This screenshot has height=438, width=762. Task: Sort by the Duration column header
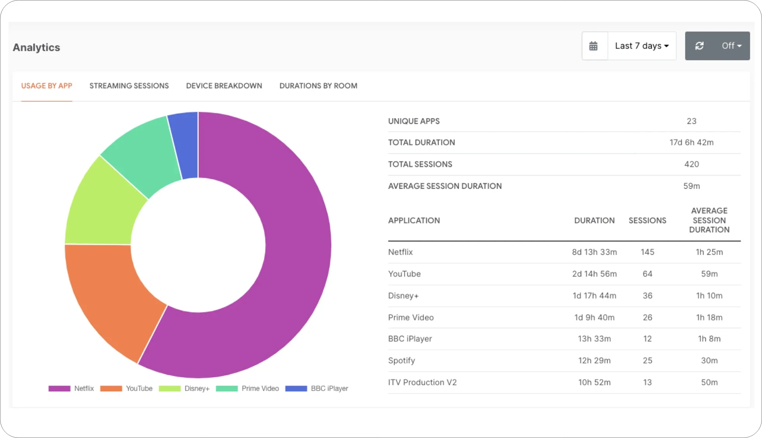(594, 220)
